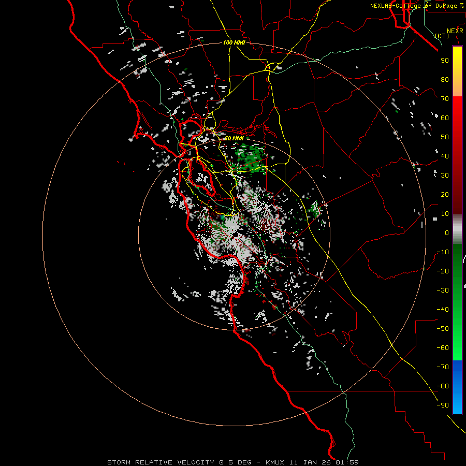Click the -40 value on the velocity scale

pos(443,310)
